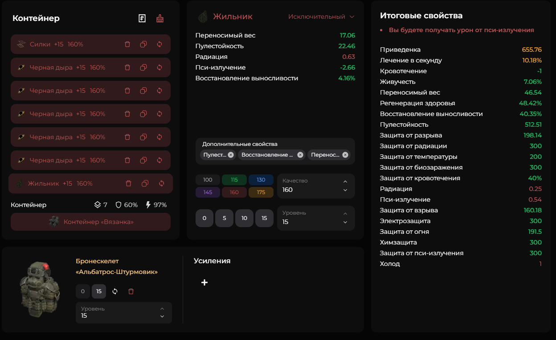
Task: Open the Бронескелет «Альбатрос-Штурмовик» armor name
Action: coord(117,266)
